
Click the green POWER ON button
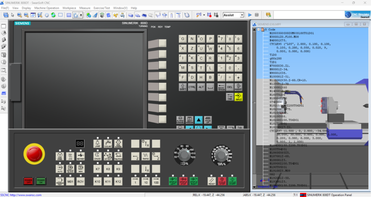click(41, 181)
